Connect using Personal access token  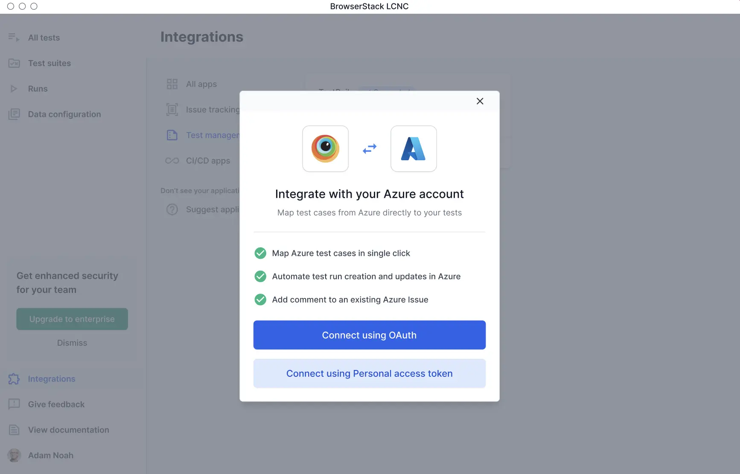pos(369,373)
